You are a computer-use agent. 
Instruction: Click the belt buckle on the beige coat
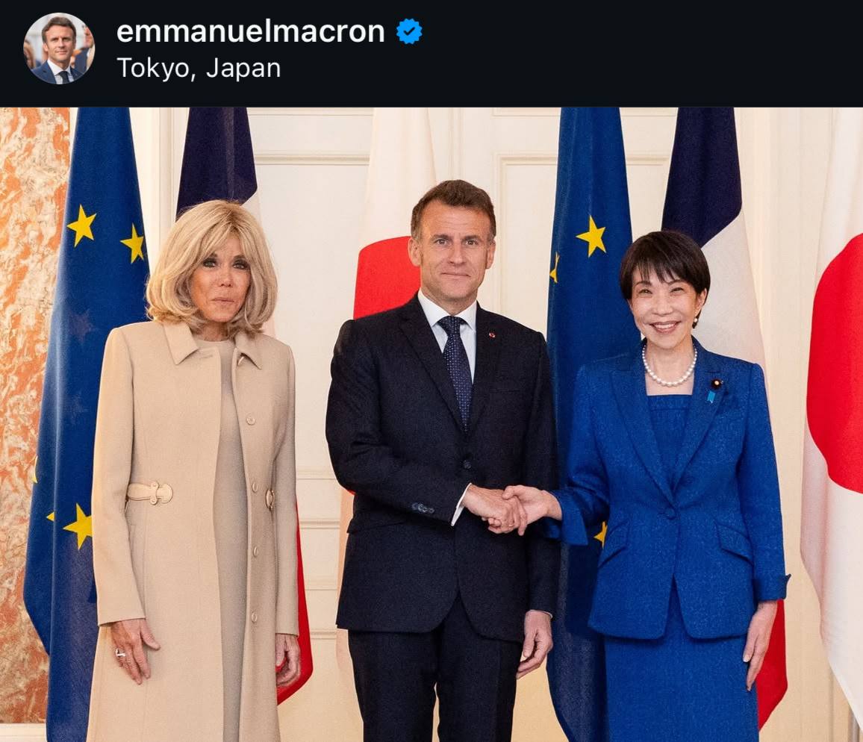coord(150,493)
